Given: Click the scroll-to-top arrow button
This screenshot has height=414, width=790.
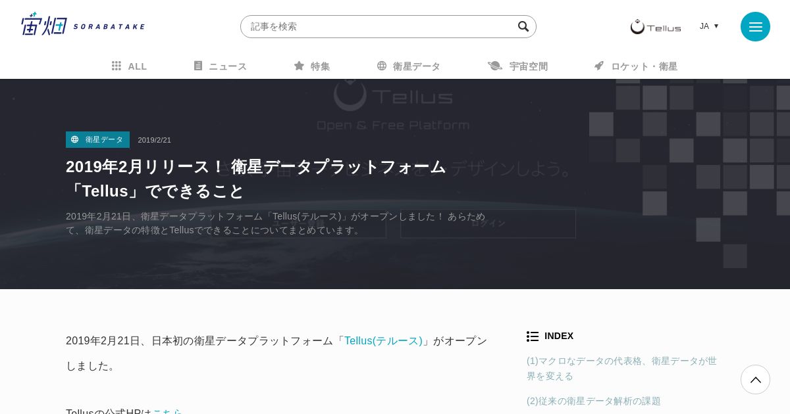Looking at the screenshot, I should [x=755, y=379].
